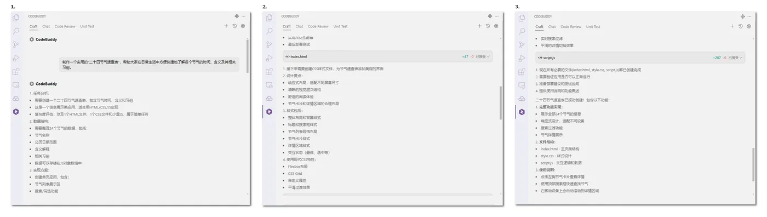Image resolution: width=767 pixels, height=217 pixels.
Task: Start new chat with plus icon, screenshot 1
Action: click(x=226, y=26)
